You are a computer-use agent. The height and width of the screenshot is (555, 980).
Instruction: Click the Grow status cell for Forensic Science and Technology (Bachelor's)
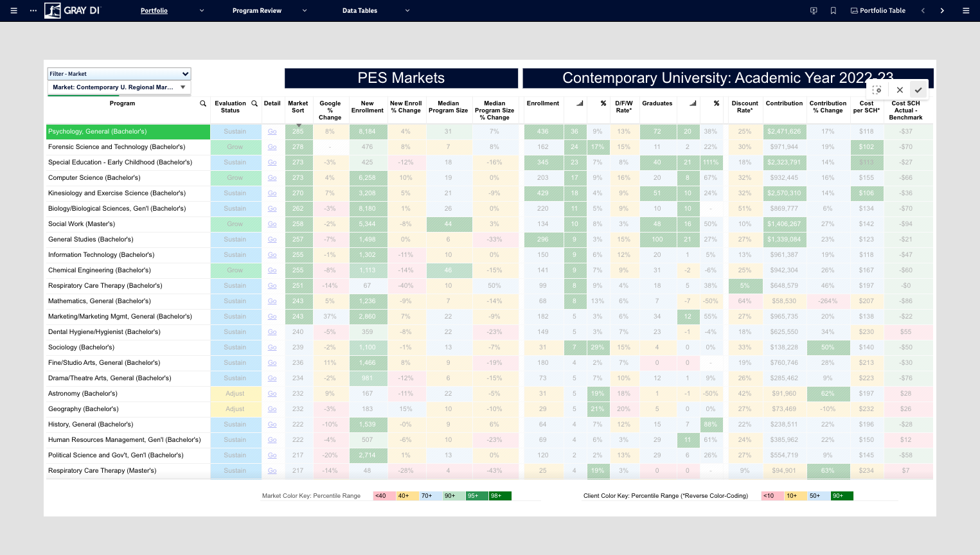click(235, 147)
